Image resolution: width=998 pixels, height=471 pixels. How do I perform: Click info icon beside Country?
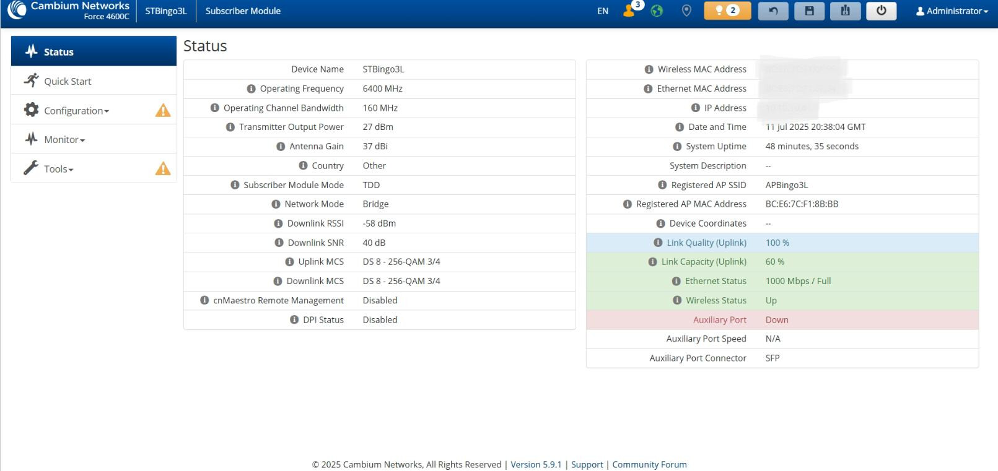303,165
